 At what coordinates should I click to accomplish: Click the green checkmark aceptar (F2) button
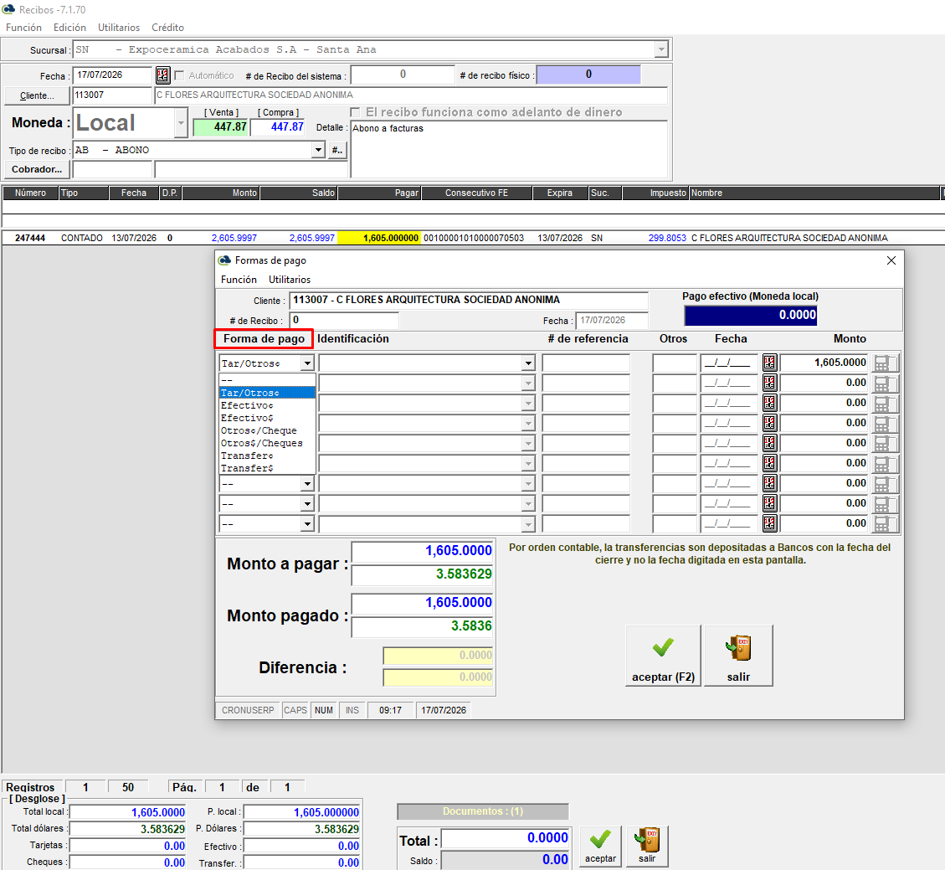(663, 656)
